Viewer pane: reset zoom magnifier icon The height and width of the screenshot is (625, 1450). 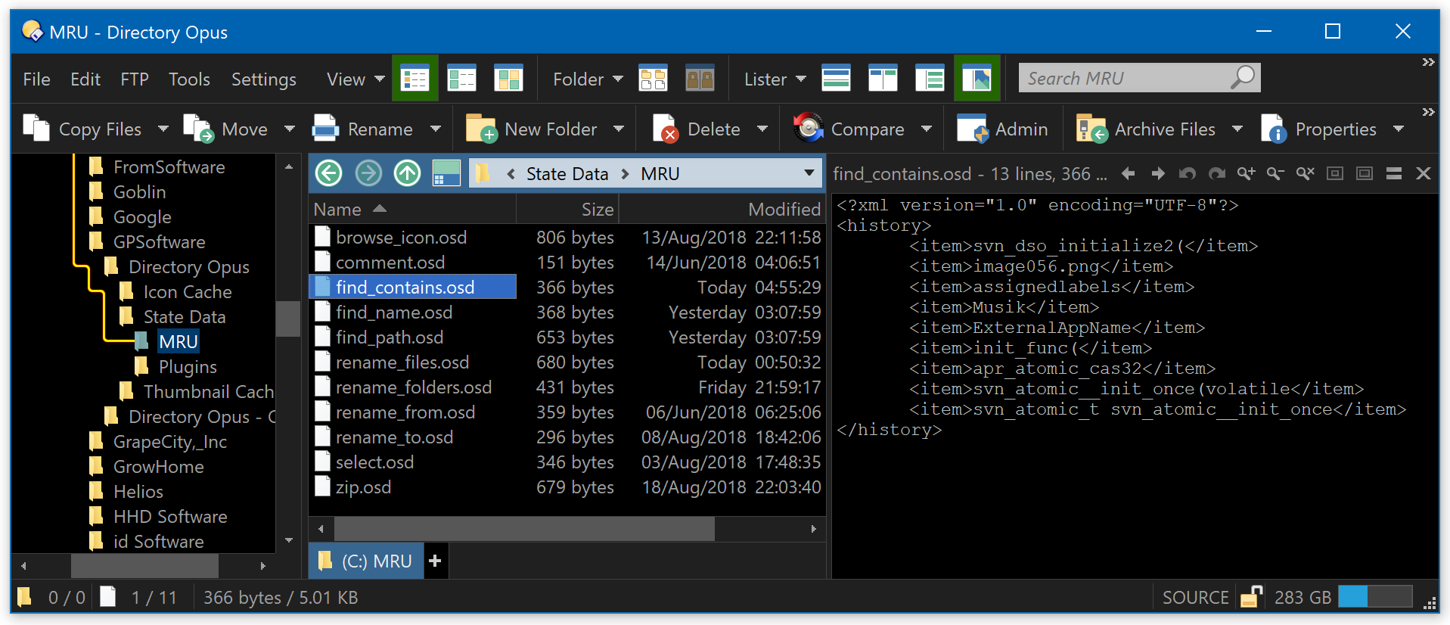(x=1306, y=173)
